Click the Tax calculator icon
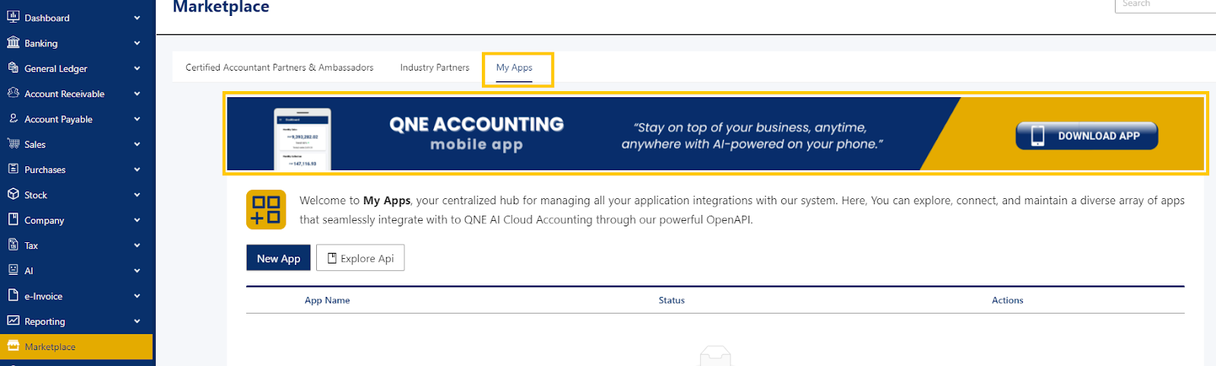1216x366 pixels. point(13,245)
